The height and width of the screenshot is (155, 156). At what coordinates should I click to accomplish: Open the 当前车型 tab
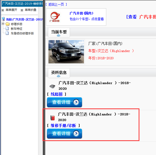(x=59, y=33)
